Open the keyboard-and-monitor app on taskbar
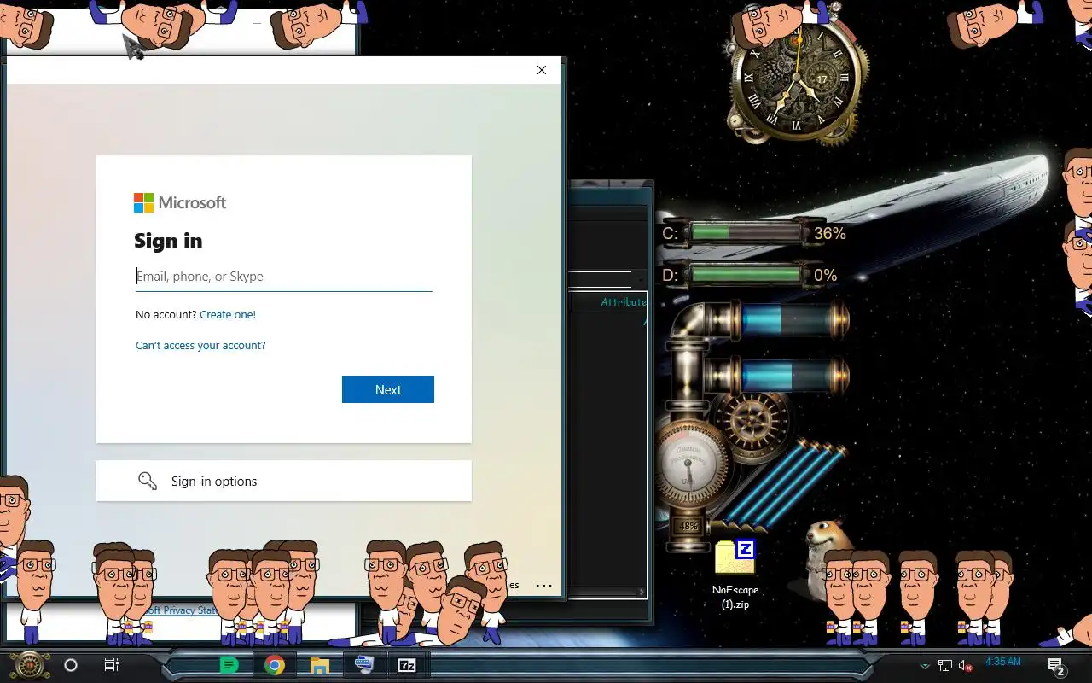 pyautogui.click(x=364, y=665)
